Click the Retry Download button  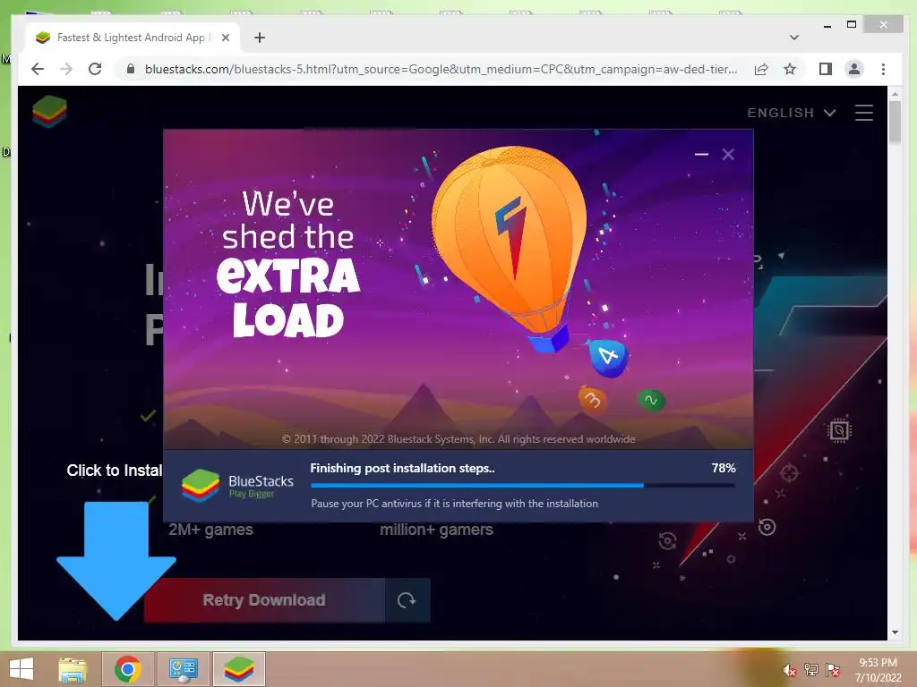click(x=264, y=600)
